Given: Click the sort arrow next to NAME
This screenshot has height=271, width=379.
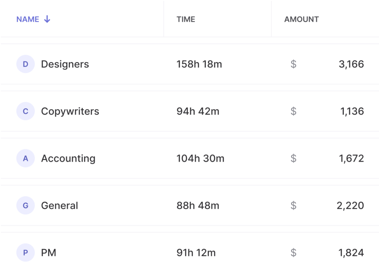Looking at the screenshot, I should [x=47, y=19].
